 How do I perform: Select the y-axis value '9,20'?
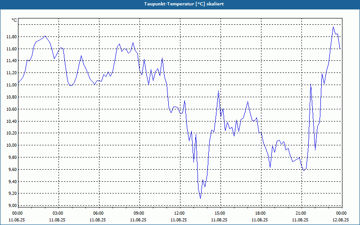tap(13, 193)
